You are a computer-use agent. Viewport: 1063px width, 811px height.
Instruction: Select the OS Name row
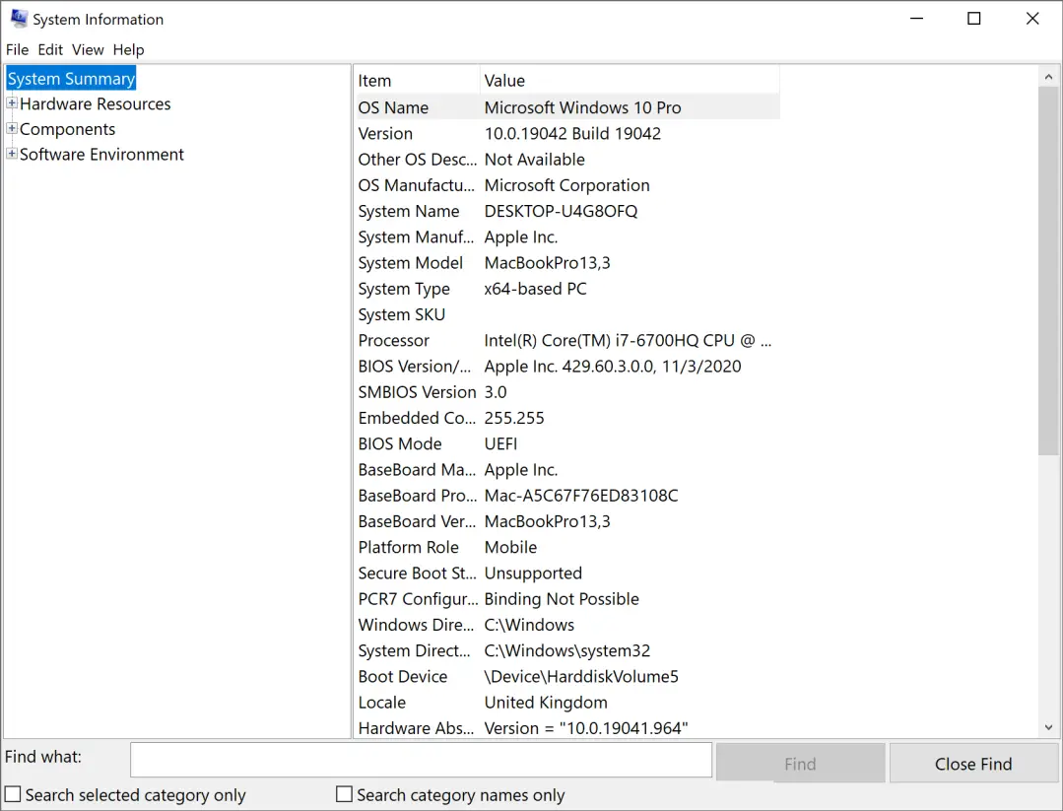(x=567, y=107)
